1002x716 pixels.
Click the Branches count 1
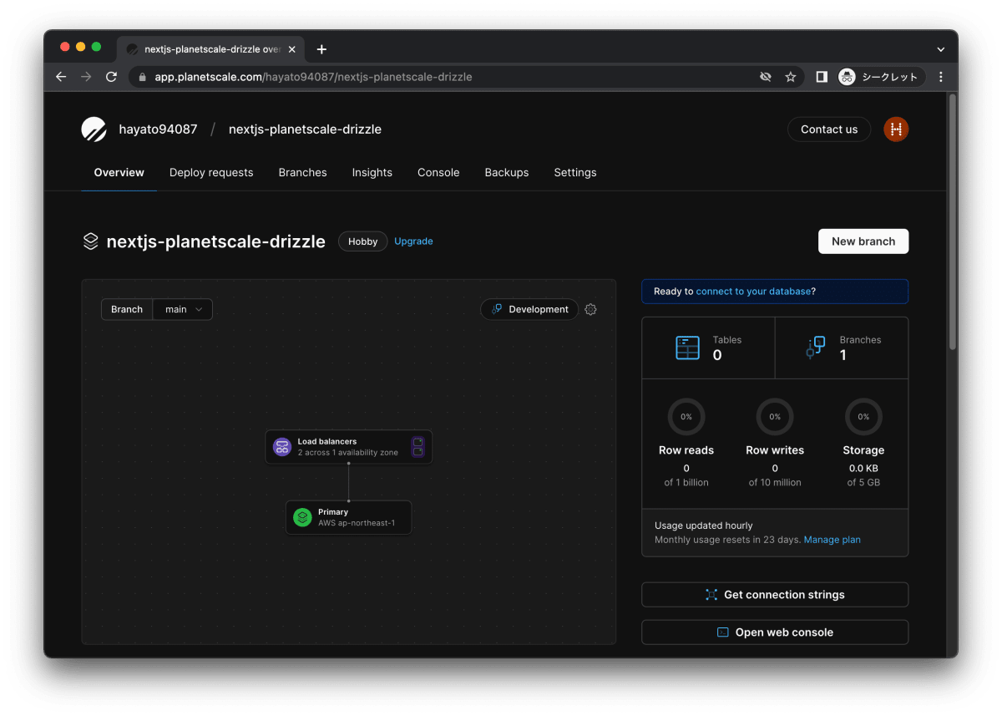843,355
